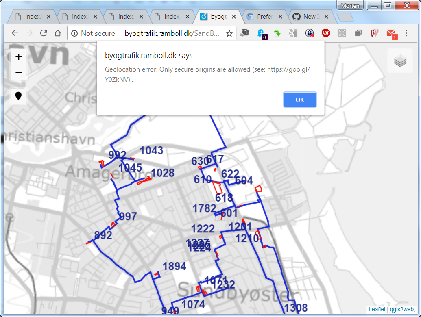Open the Morten profile menu
421x317 pixels.
(350, 5)
